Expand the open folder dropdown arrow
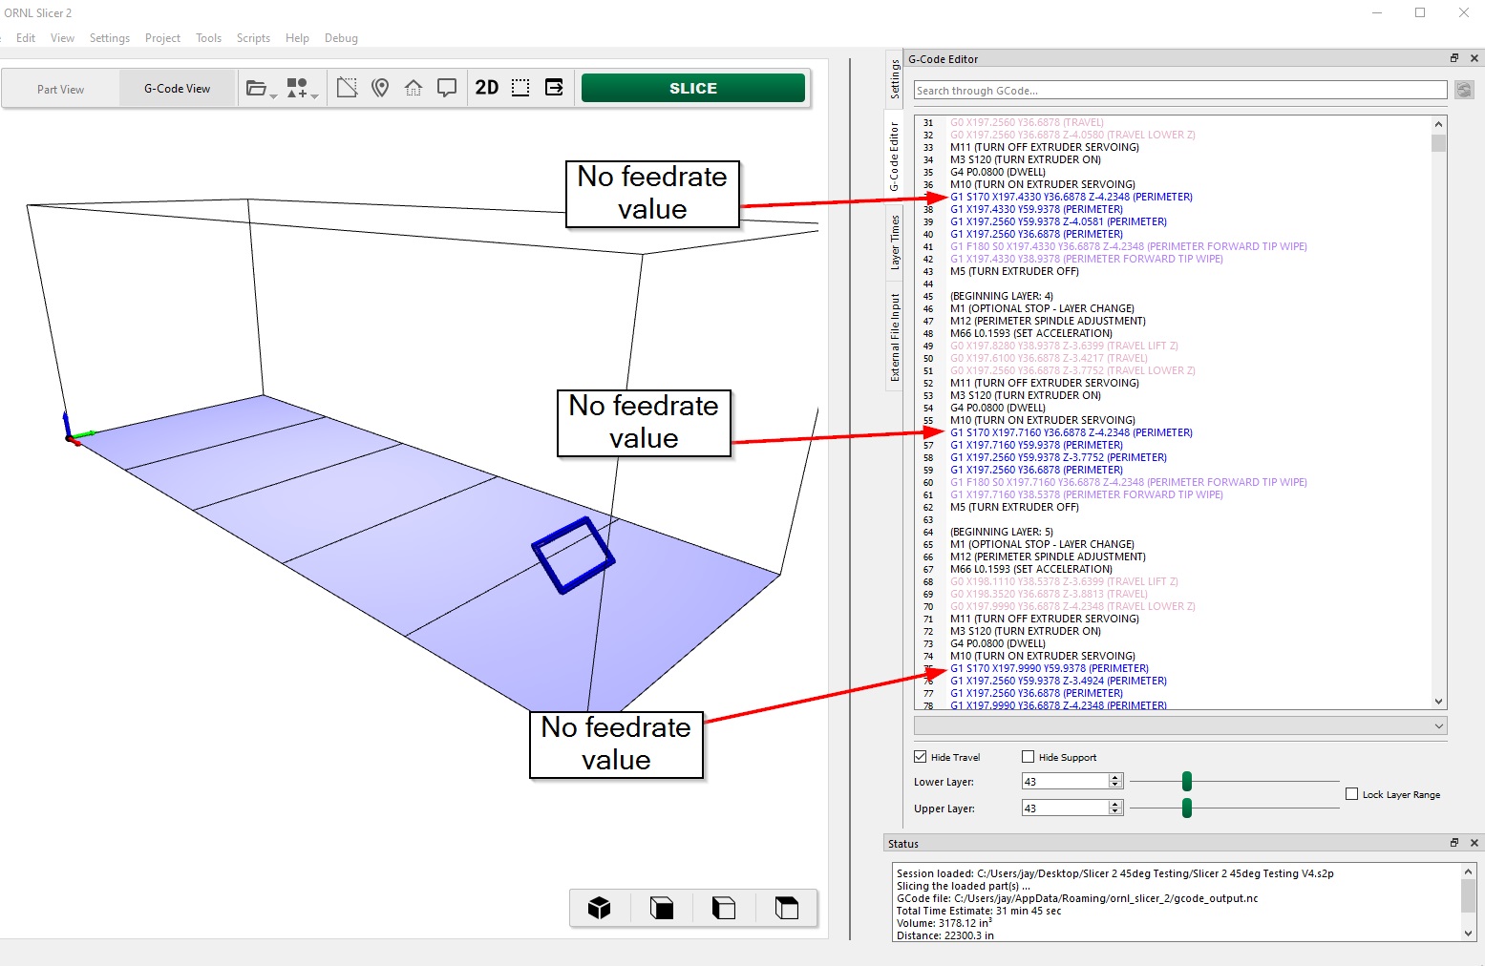The image size is (1485, 966). 273,95
